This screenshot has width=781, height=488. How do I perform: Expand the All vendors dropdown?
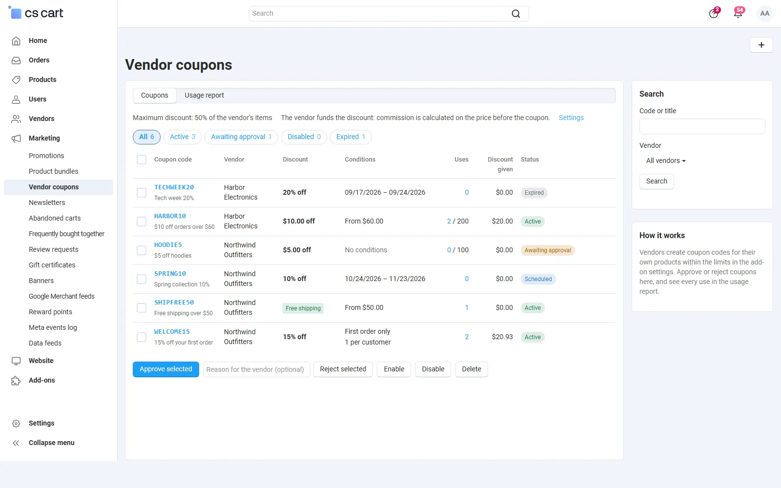pyautogui.click(x=666, y=161)
